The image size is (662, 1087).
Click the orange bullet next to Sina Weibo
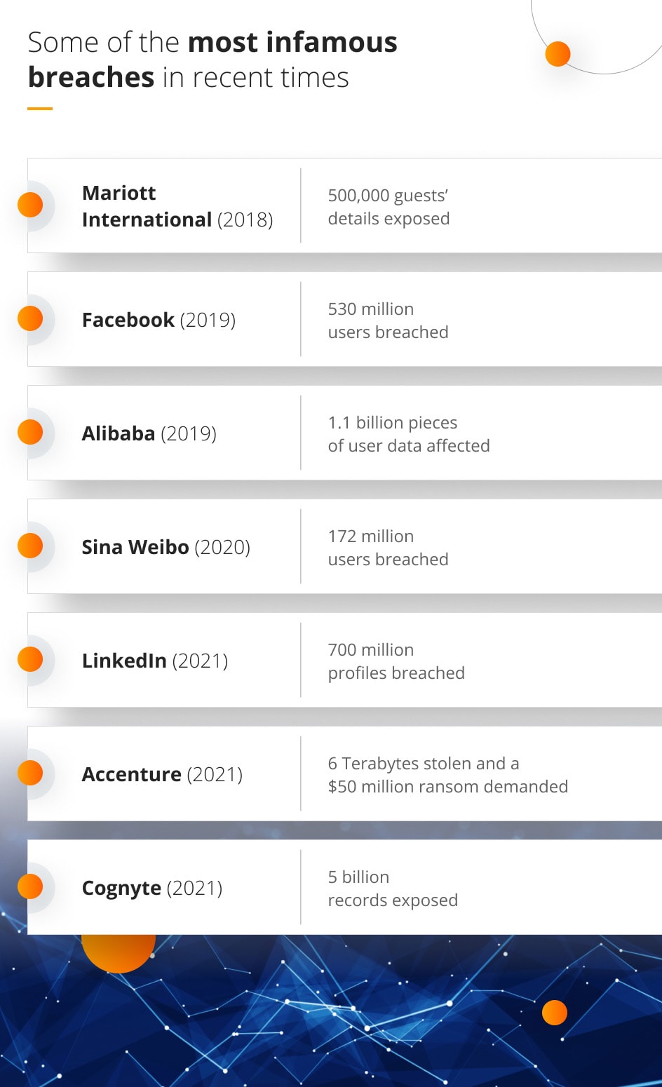30,546
